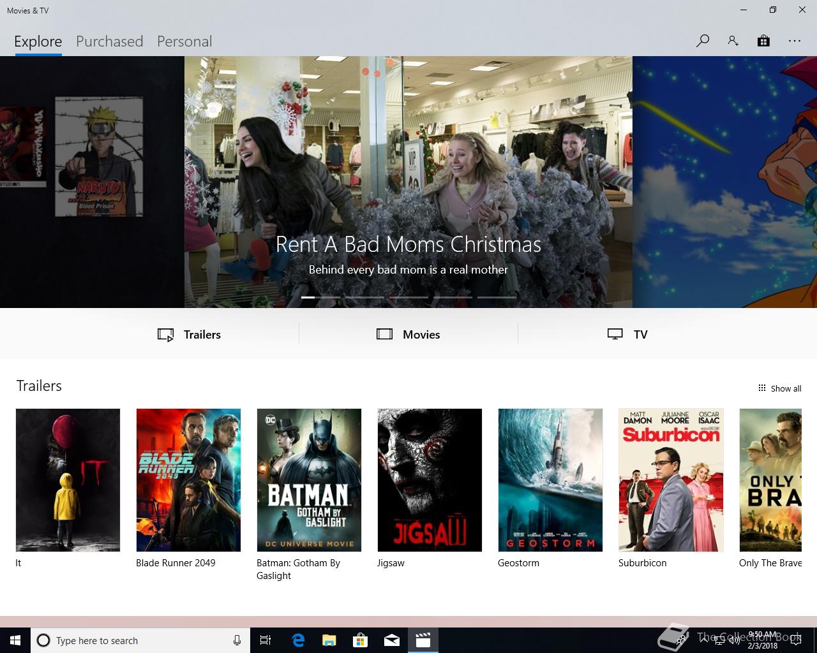Open the Trailers category button
The image size is (817, 653).
(189, 334)
